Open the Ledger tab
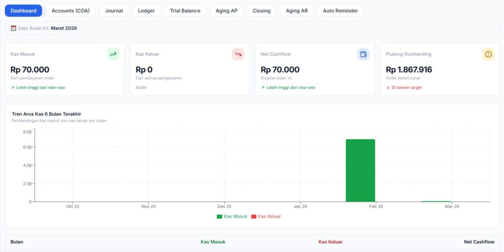Viewport: 504px width, 252px height. pyautogui.click(x=146, y=11)
